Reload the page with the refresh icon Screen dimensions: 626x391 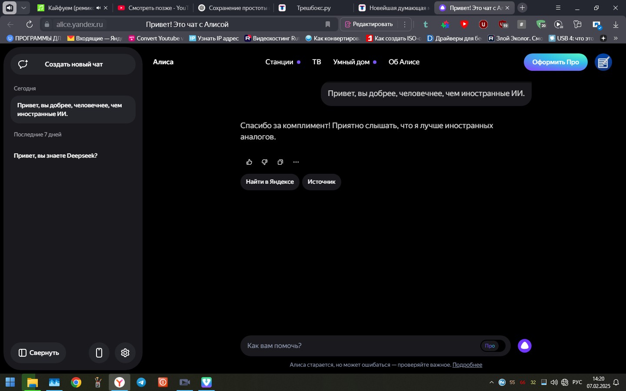30,24
